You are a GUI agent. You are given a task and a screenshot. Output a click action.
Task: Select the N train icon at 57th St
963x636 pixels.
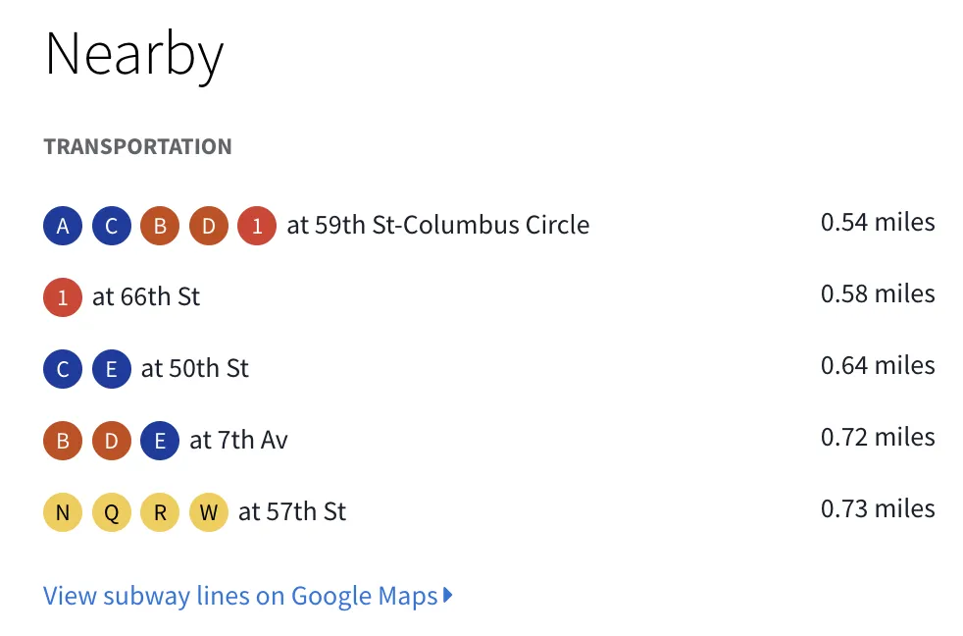click(x=63, y=512)
